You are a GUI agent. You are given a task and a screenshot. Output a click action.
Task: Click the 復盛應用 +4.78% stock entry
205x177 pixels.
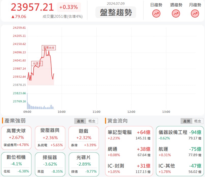point(16,145)
